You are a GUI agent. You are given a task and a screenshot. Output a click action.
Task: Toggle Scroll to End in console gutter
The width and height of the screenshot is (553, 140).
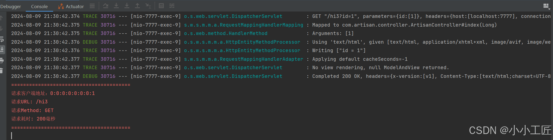coord(2,49)
